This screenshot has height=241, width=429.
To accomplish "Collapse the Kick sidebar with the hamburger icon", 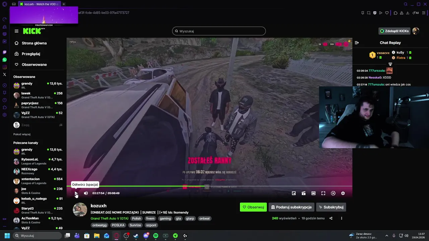I will 16,31.
